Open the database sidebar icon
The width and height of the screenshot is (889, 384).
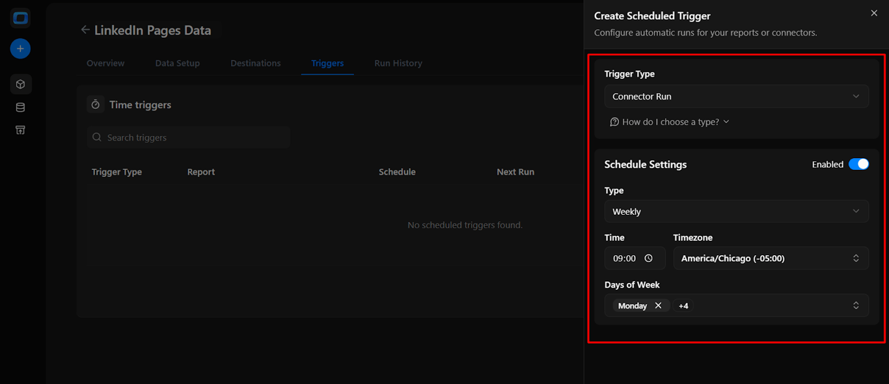[20, 107]
